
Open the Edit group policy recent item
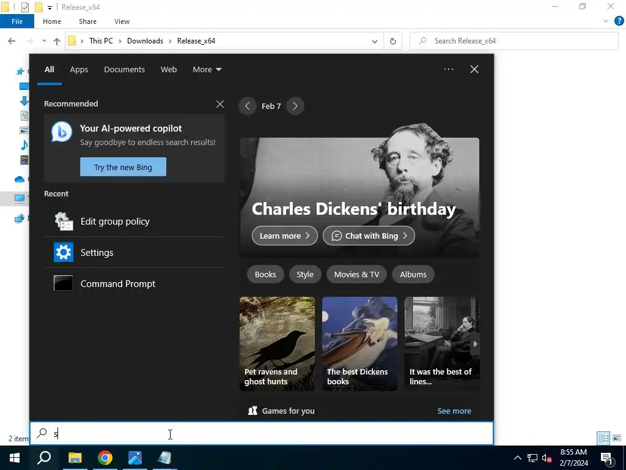coord(134,222)
